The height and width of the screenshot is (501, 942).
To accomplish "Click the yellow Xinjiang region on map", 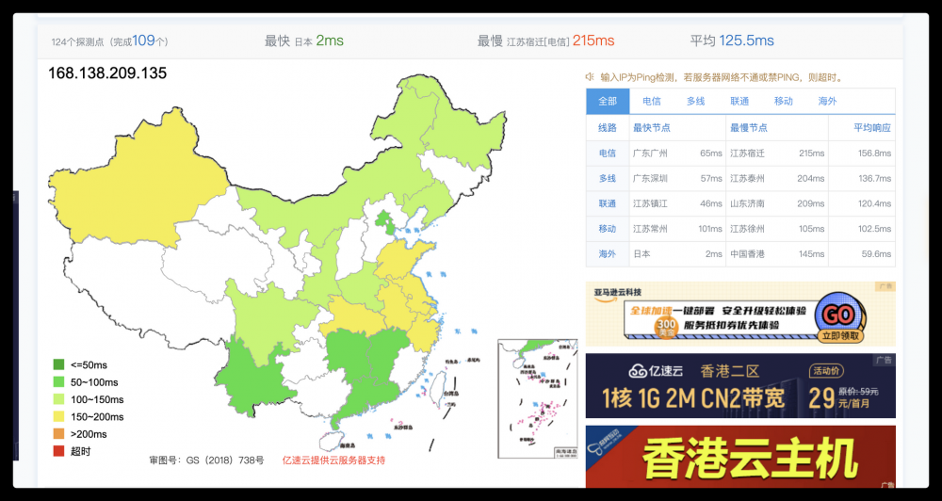I will point(138,180).
